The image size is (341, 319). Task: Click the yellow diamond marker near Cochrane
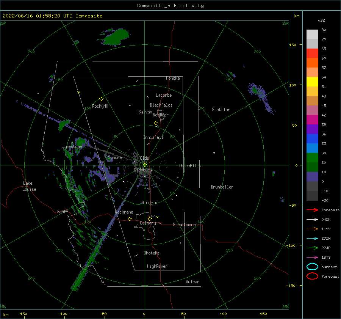[x=130, y=219]
